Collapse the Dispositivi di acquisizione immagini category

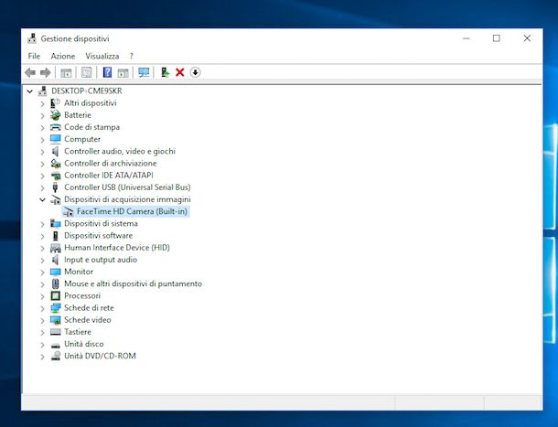pos(43,199)
